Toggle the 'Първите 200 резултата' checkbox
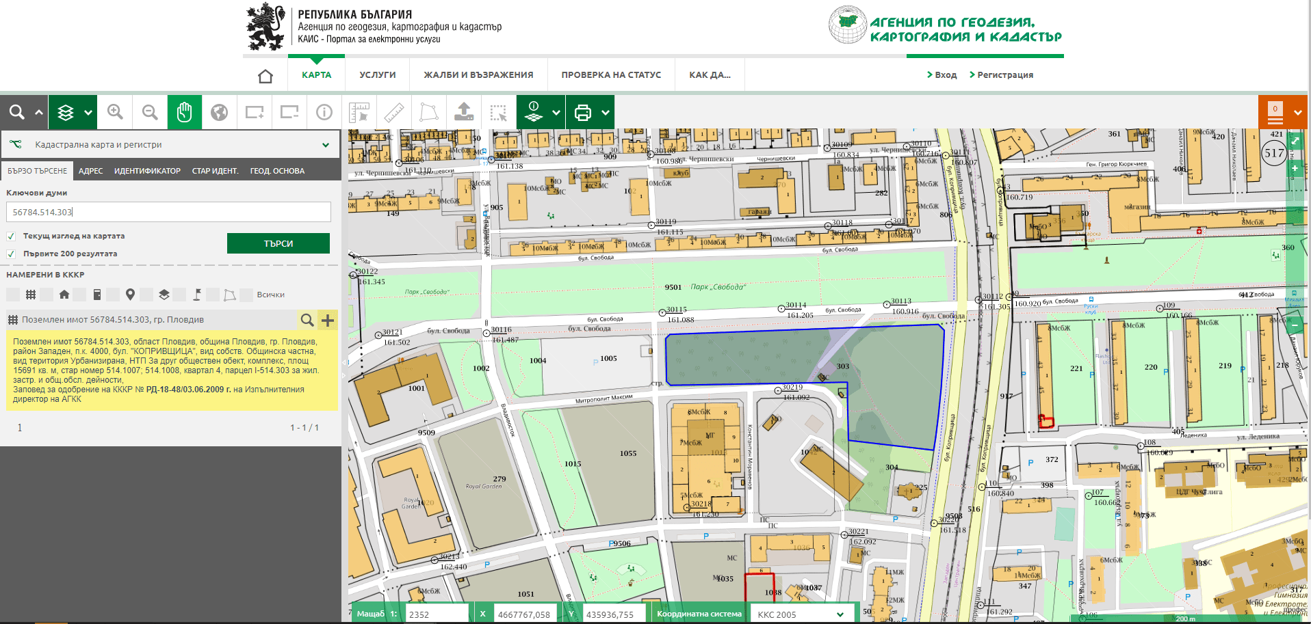 (11, 254)
